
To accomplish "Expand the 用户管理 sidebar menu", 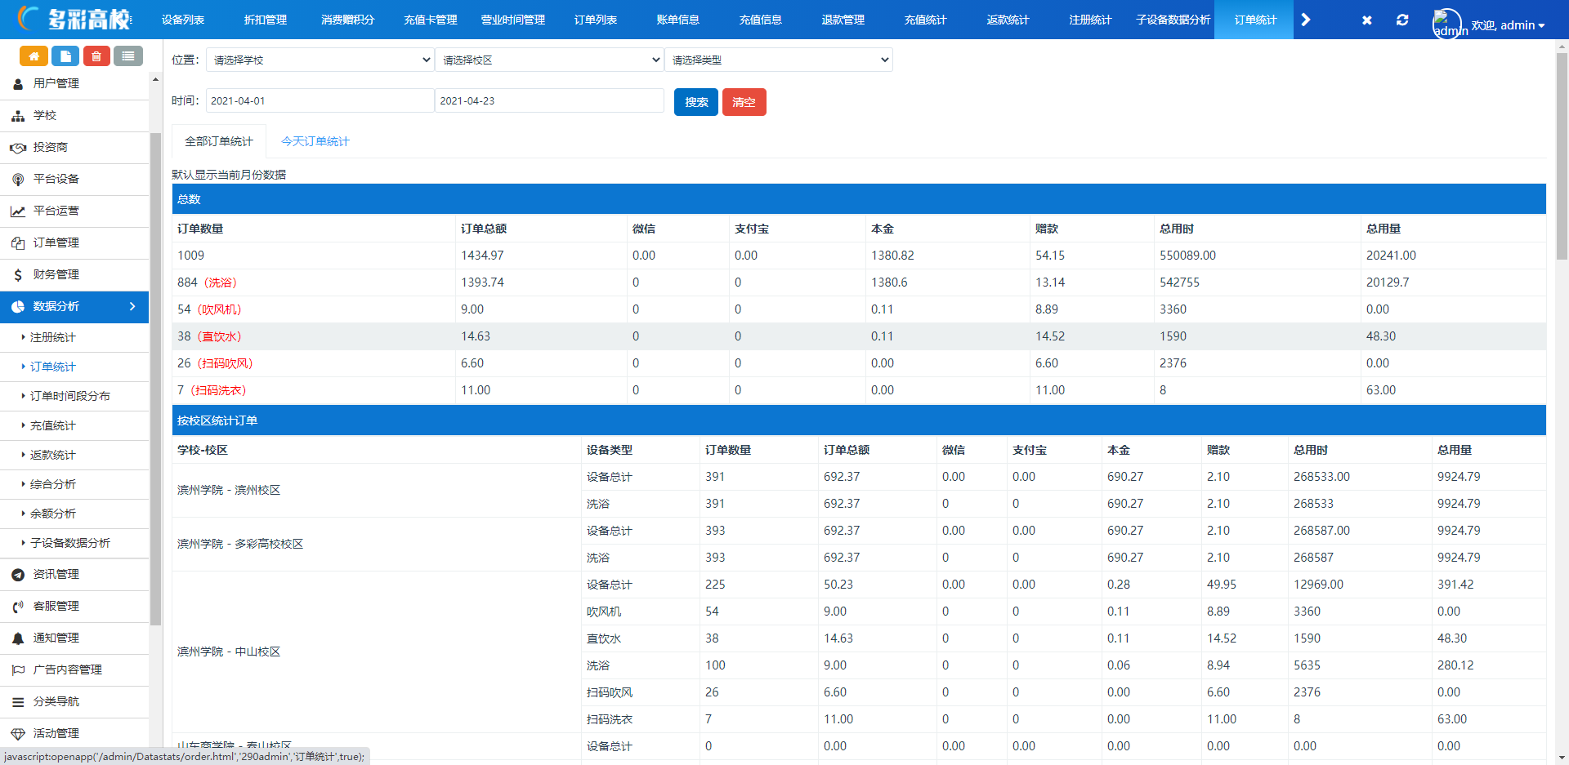I will point(74,84).
